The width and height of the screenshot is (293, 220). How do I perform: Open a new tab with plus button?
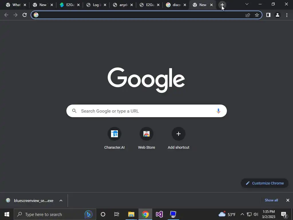tap(222, 5)
